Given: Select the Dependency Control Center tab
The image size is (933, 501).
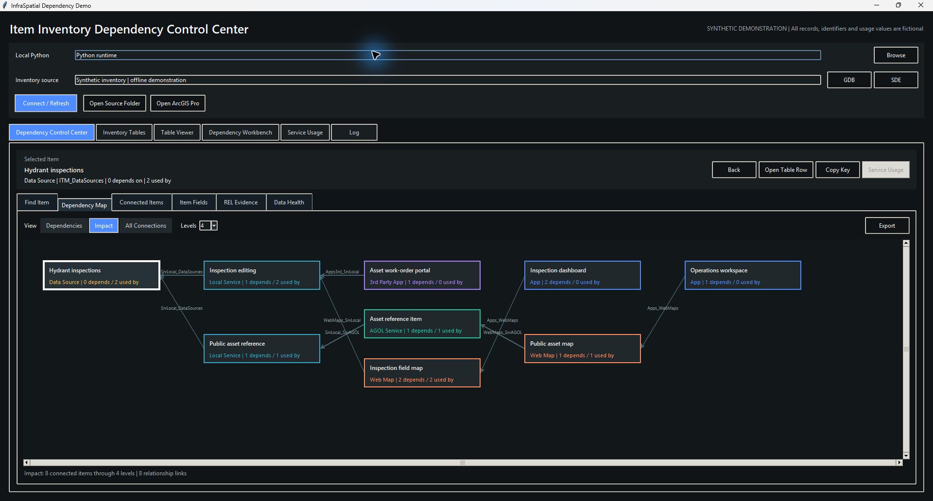Looking at the screenshot, I should tap(52, 133).
